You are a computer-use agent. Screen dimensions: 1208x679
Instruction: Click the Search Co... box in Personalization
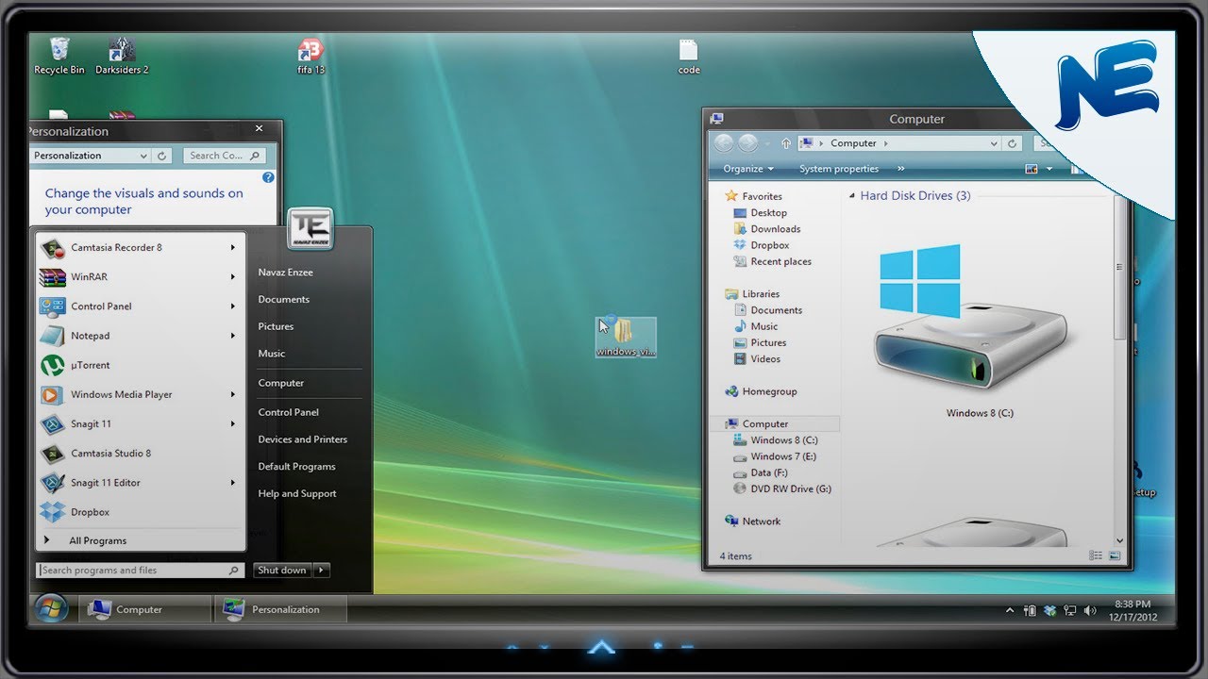(x=225, y=156)
